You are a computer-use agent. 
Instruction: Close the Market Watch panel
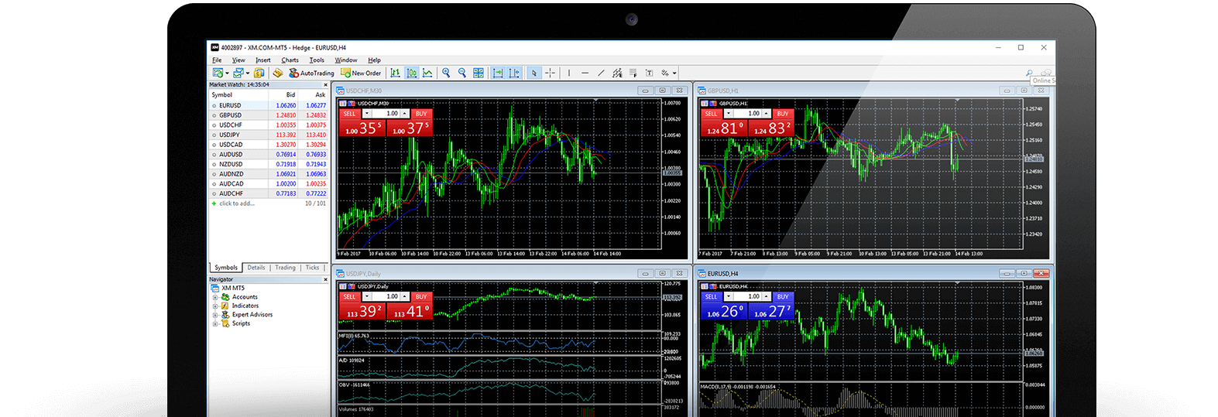click(325, 84)
